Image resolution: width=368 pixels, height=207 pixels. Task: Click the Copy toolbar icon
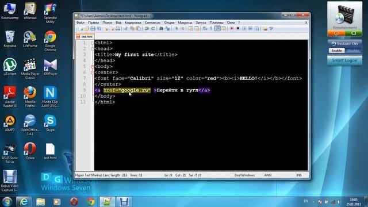click(x=132, y=29)
